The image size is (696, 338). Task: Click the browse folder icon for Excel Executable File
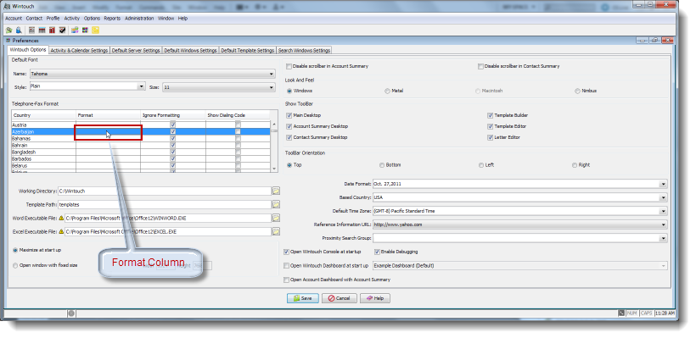(276, 231)
